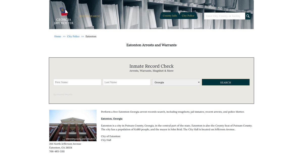Image resolution: width=303 pixels, height=156 pixels.
Task: Expand the Georgia state dropdown
Action: pyautogui.click(x=176, y=82)
